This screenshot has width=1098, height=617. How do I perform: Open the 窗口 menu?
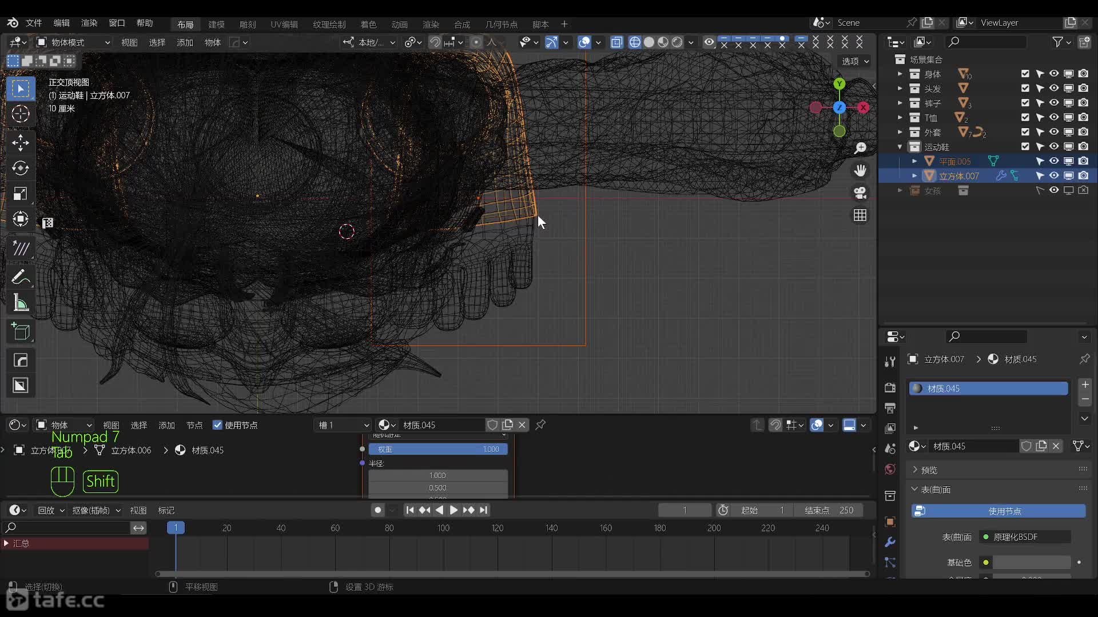(x=117, y=23)
